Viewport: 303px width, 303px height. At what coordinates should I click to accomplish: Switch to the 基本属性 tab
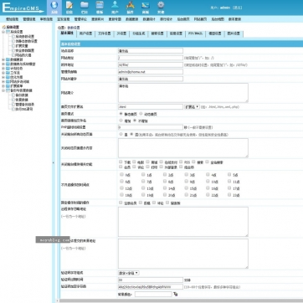tap(67, 33)
